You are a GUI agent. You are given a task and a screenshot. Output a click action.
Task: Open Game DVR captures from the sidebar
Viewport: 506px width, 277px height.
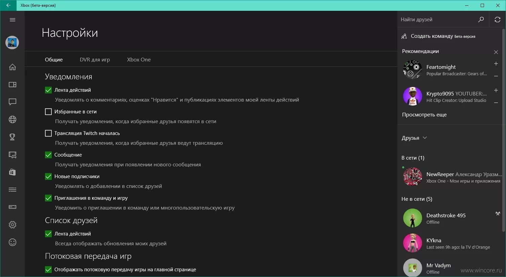(x=12, y=155)
